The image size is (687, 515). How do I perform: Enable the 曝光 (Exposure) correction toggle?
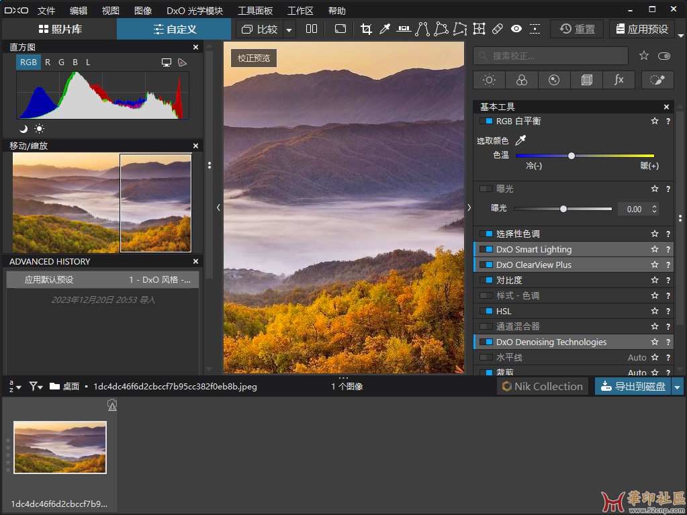486,189
